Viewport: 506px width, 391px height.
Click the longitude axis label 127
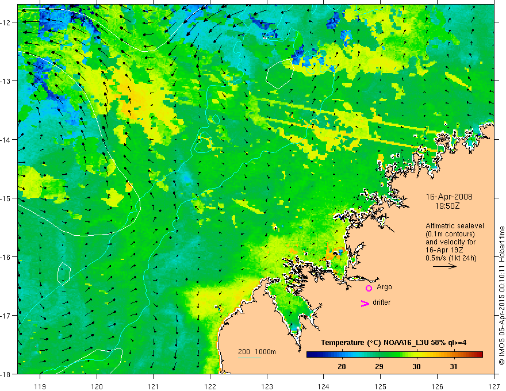tap(494, 386)
